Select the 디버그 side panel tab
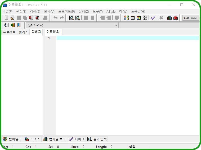Viewport: 201px width, 150px height. 36,32
